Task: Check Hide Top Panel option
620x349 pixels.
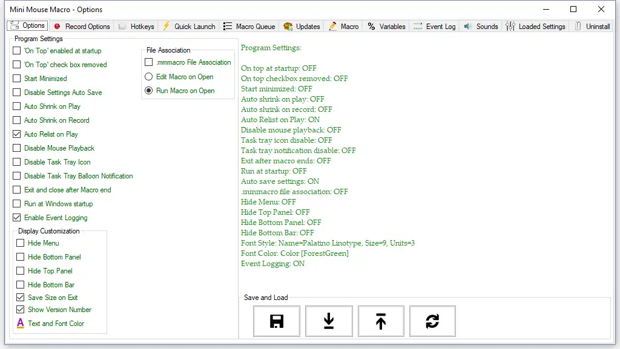Action: tap(20, 271)
